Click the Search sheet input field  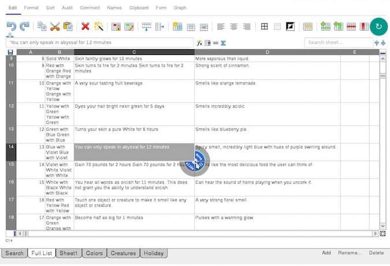(x=338, y=43)
